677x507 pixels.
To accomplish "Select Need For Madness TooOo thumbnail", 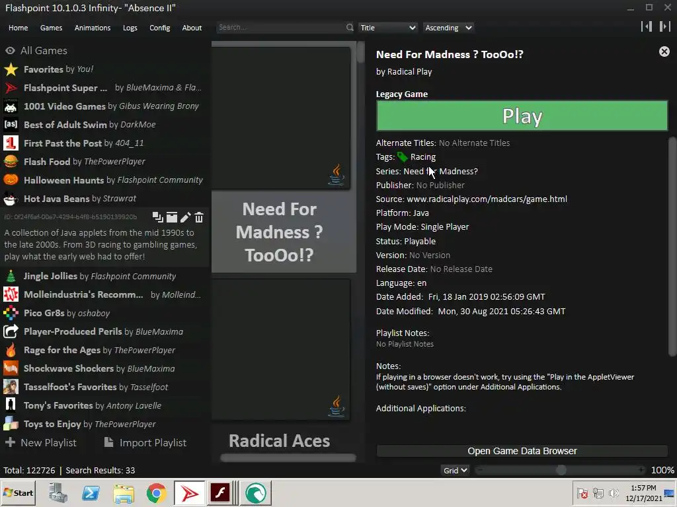I will pyautogui.click(x=281, y=118).
